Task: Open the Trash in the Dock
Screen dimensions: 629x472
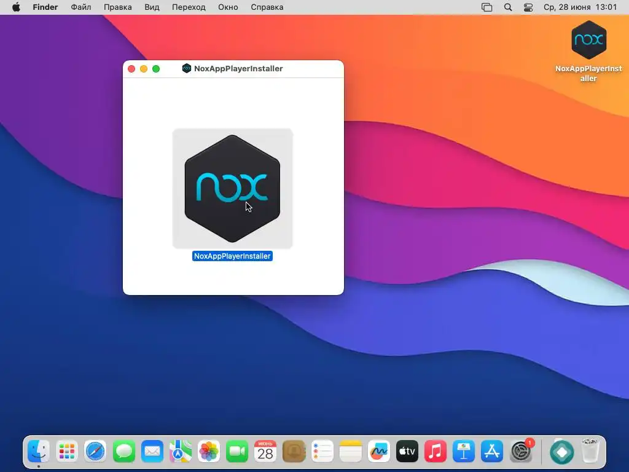Action: (x=590, y=451)
